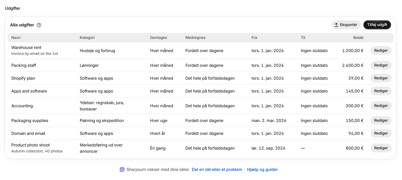This screenshot has width=402, height=180.
Task: Click the Navn column header
Action: point(16,38)
